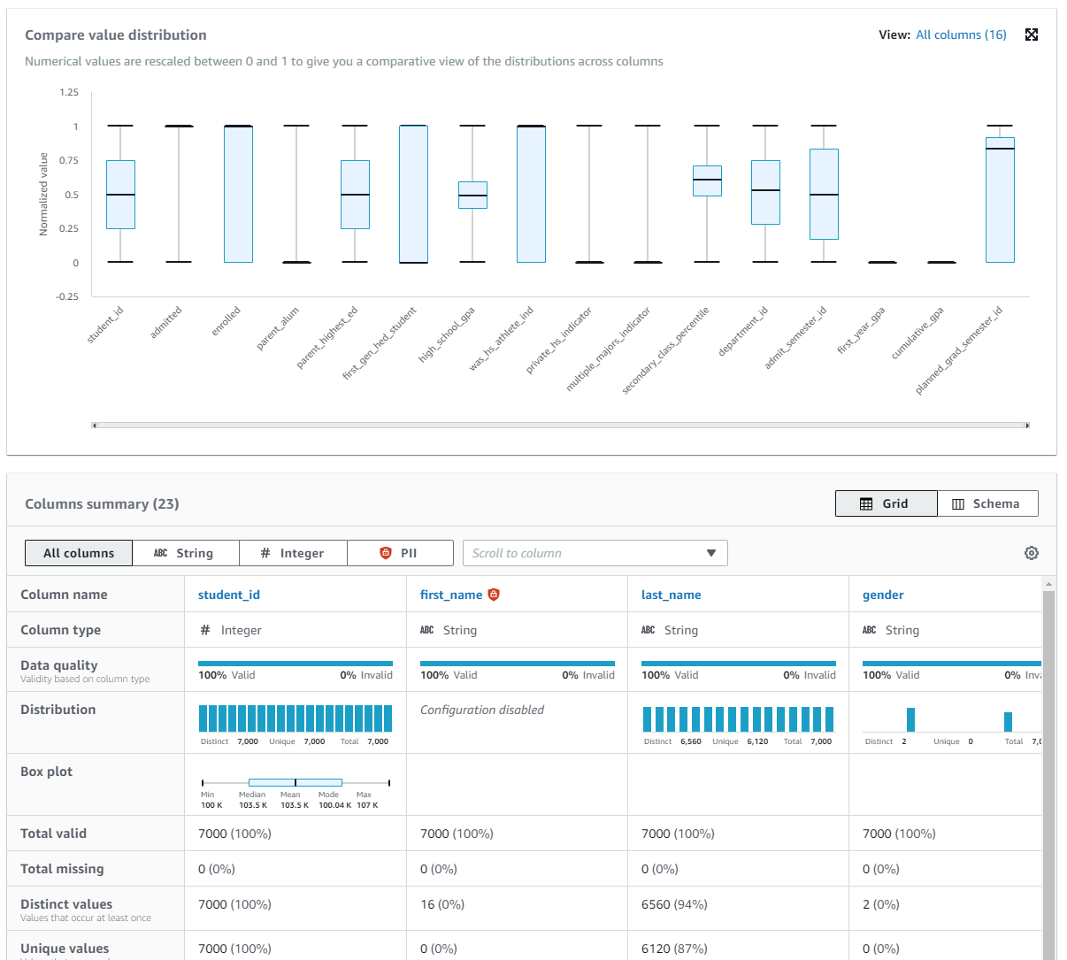Open the student_id column link
The image size is (1067, 960).
tap(229, 595)
